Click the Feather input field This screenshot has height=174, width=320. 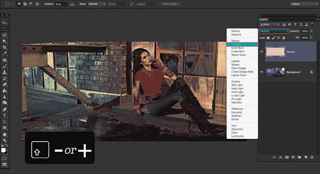61,4
